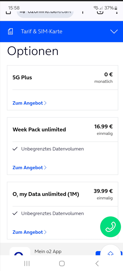Open the browser three-dot menu
The image size is (123, 271).
(x=117, y=12)
